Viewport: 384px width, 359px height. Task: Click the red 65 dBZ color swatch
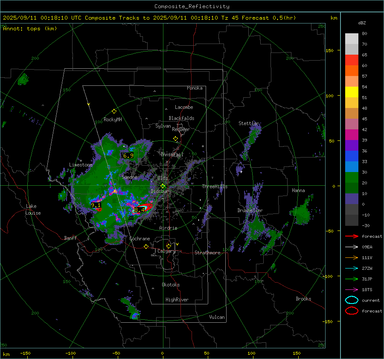tap(352, 60)
